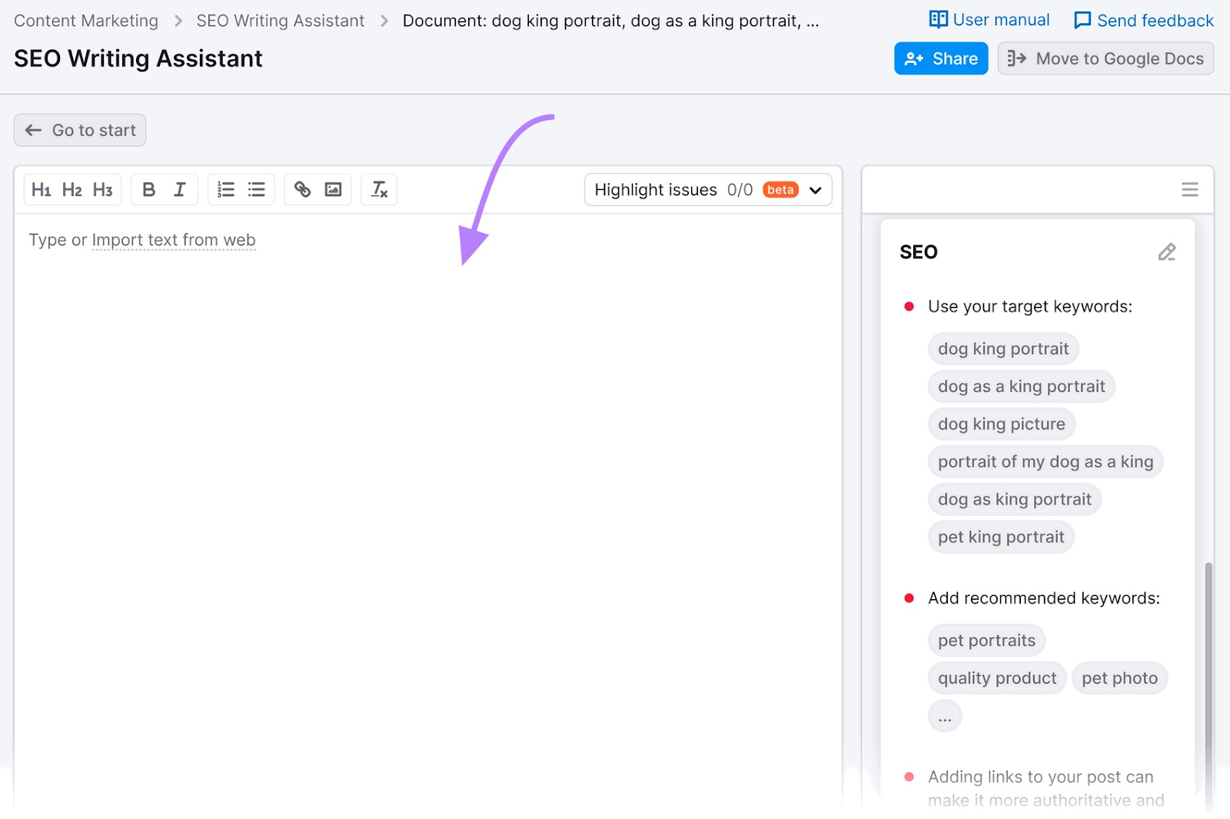The image size is (1230, 819).
Task: Expand more recommended keywords with the ellipsis
Action: pyautogui.click(x=945, y=715)
